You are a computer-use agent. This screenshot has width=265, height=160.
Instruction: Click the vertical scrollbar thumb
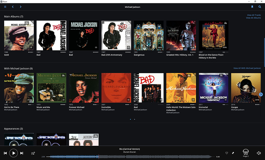(x=264, y=52)
